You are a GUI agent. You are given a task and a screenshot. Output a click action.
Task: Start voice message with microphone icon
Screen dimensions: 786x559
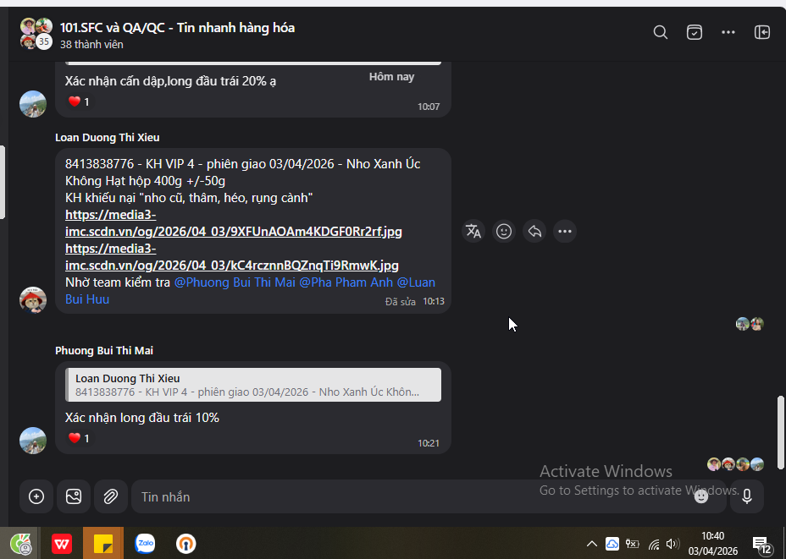747,496
